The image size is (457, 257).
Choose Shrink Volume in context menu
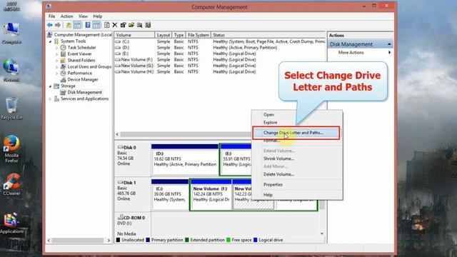297,158
